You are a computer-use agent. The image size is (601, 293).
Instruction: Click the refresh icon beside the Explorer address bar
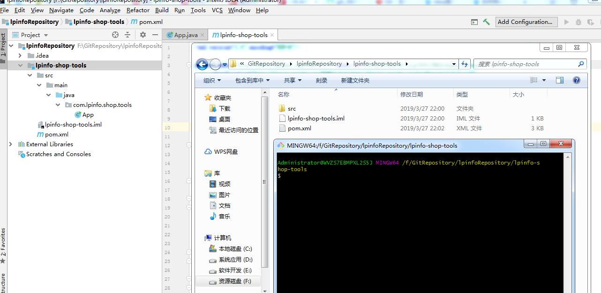(x=465, y=64)
